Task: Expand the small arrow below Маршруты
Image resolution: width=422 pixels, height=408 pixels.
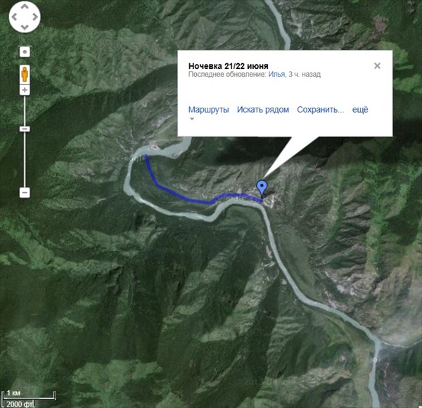Action: (x=192, y=119)
